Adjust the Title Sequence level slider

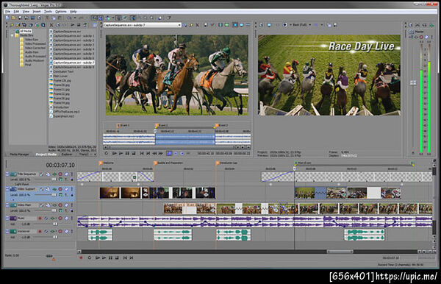click(x=54, y=180)
